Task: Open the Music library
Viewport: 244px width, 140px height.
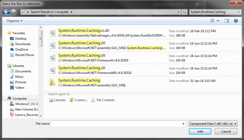Action: tap(19, 77)
